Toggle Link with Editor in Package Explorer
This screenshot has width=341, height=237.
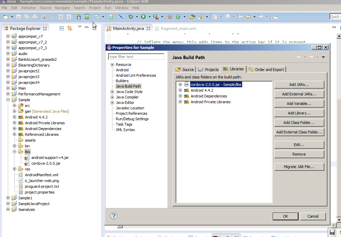[x=70, y=29]
